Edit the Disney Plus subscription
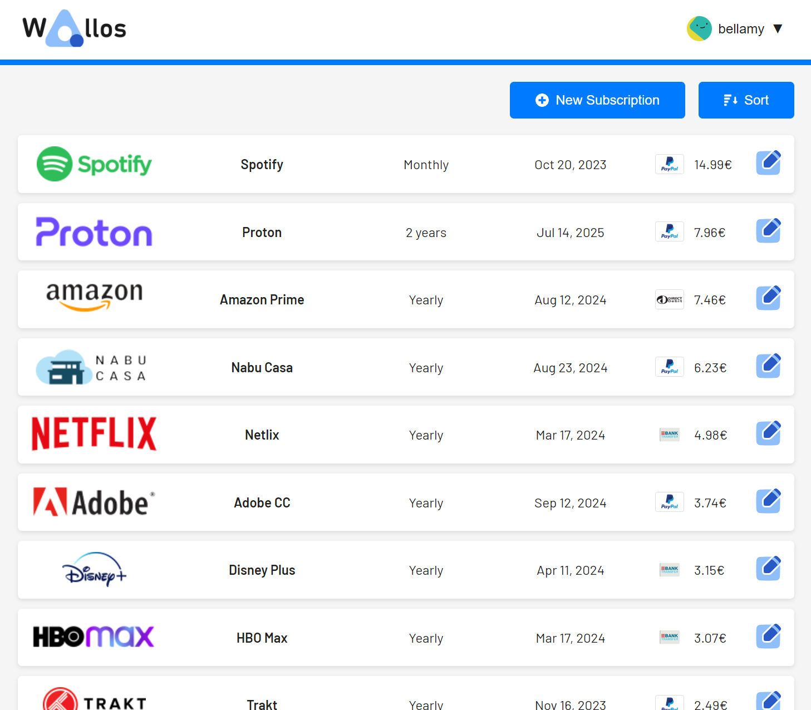 point(768,568)
